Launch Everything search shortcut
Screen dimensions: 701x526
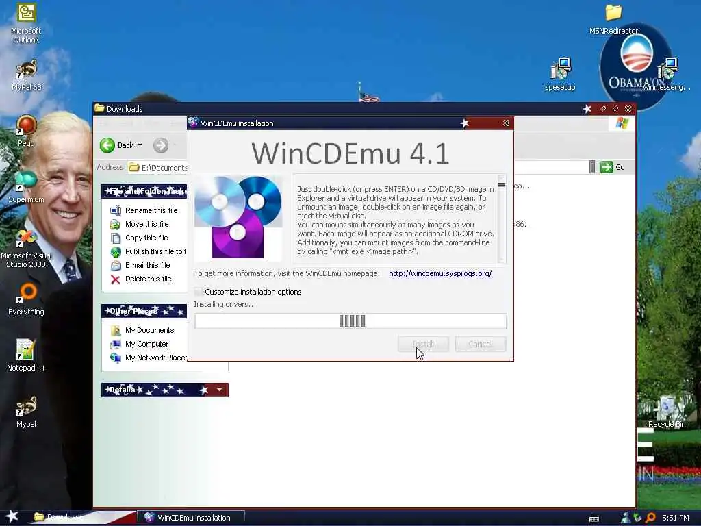[x=26, y=300]
